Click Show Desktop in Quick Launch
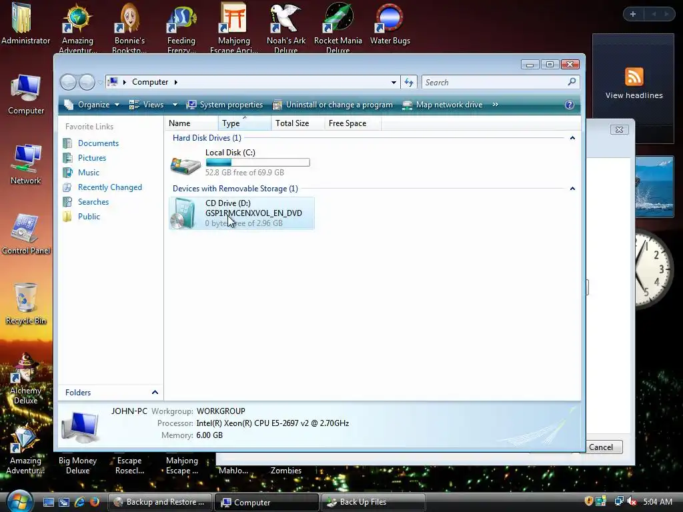The image size is (683, 512). point(49,502)
